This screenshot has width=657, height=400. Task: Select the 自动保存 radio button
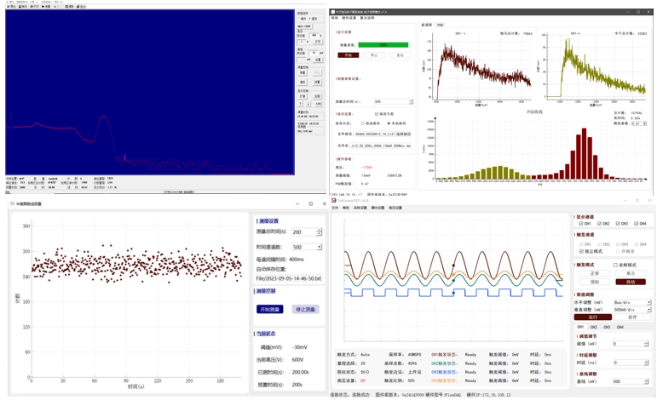363,123
